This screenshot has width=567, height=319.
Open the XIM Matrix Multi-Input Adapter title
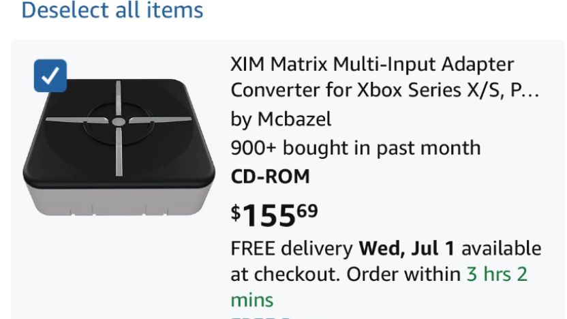pyautogui.click(x=385, y=76)
